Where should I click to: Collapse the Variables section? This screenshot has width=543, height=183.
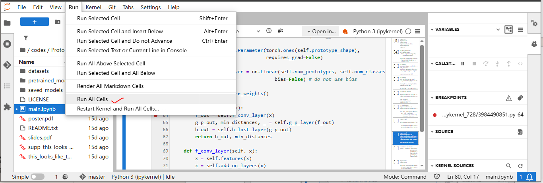coord(432,30)
